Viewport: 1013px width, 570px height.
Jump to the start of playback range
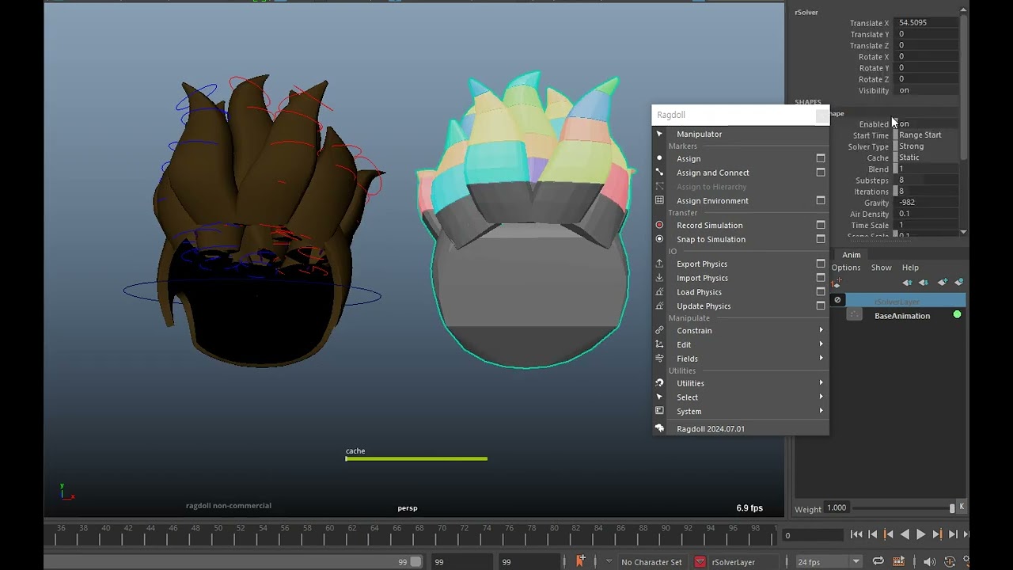(856, 535)
